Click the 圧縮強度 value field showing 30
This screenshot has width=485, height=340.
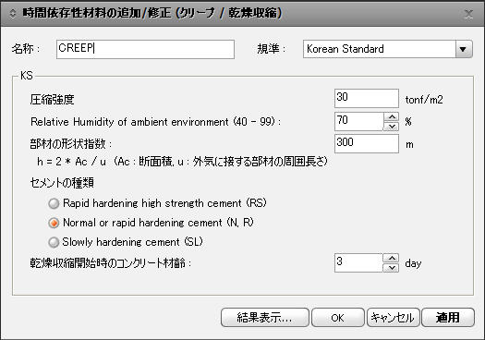(367, 98)
